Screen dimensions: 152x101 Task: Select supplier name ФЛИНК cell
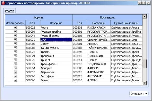point(99,80)
